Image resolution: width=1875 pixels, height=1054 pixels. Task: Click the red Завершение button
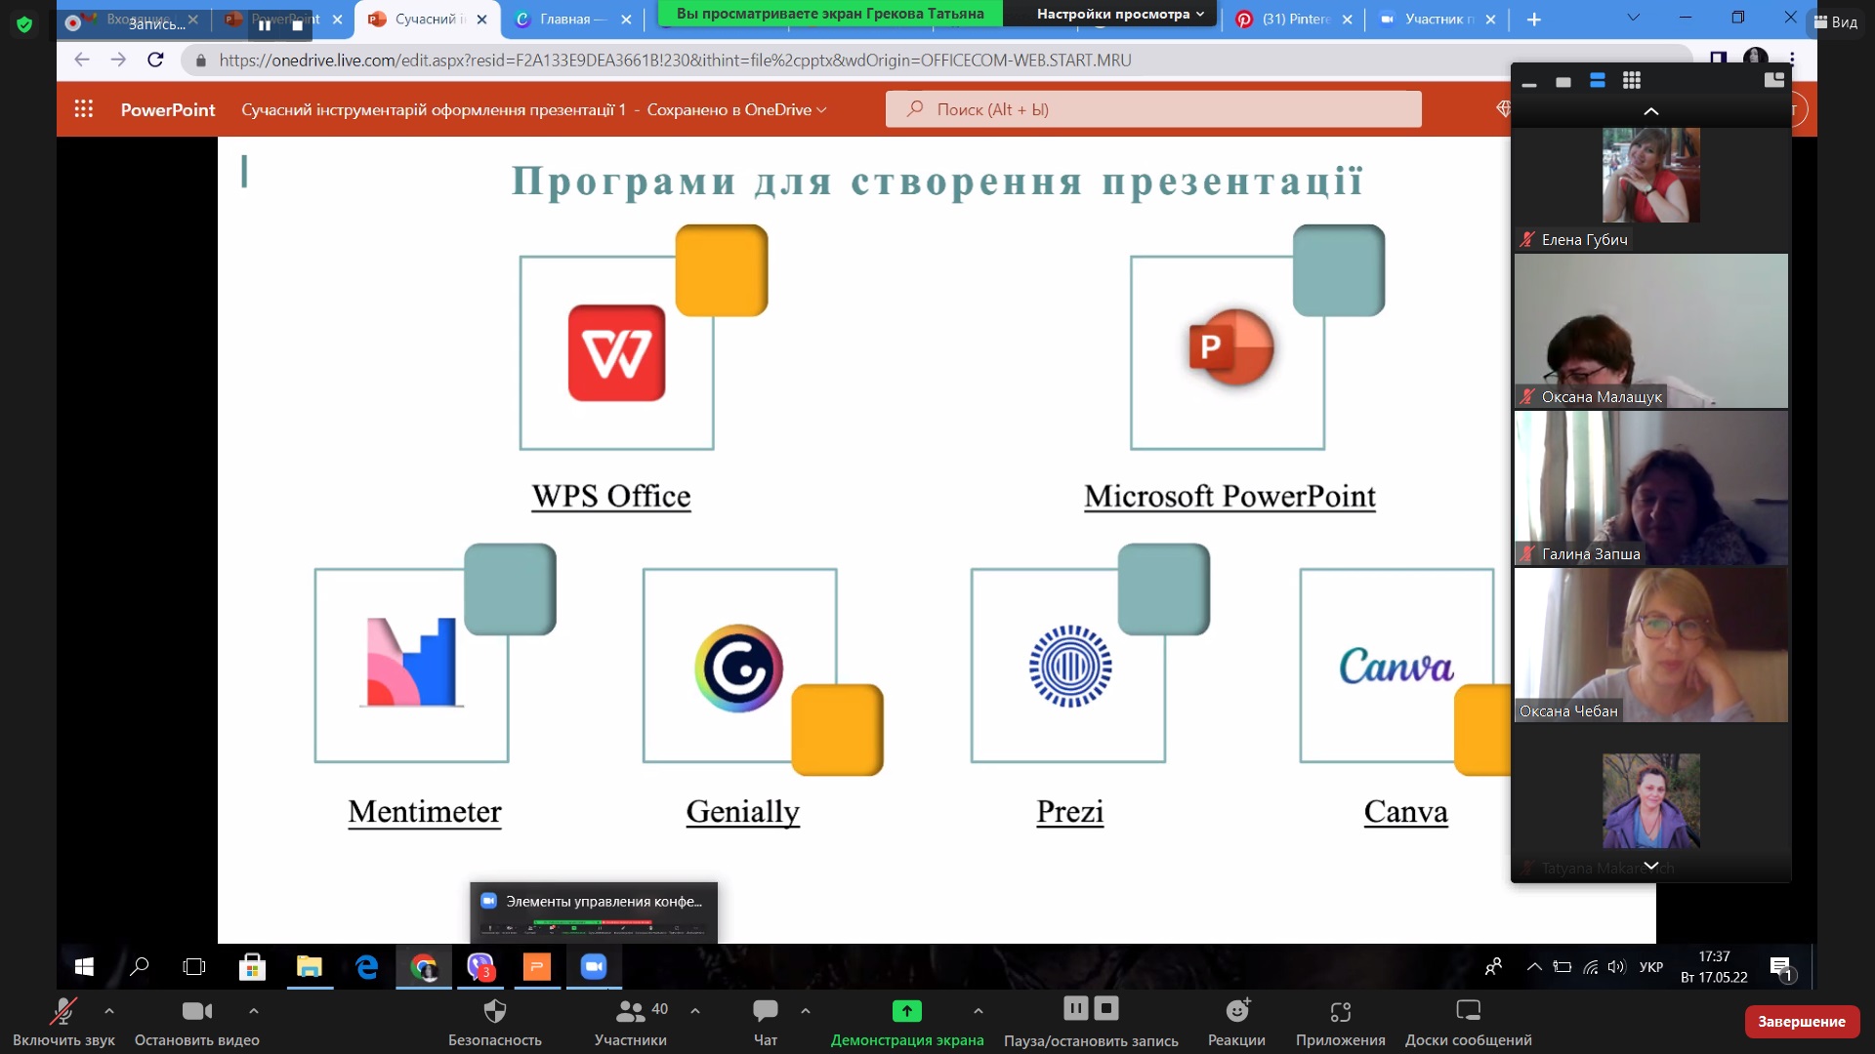click(1801, 1021)
